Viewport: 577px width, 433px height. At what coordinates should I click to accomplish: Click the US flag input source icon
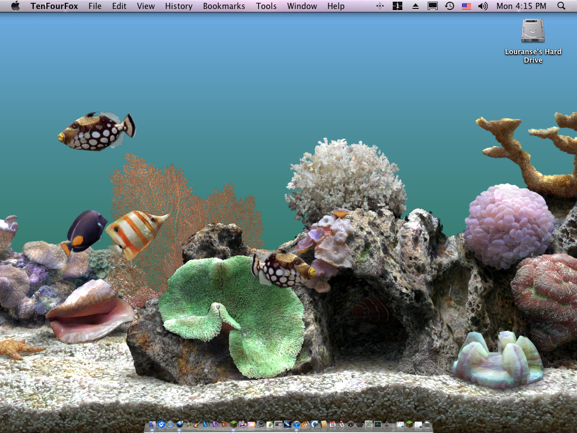[x=466, y=6]
